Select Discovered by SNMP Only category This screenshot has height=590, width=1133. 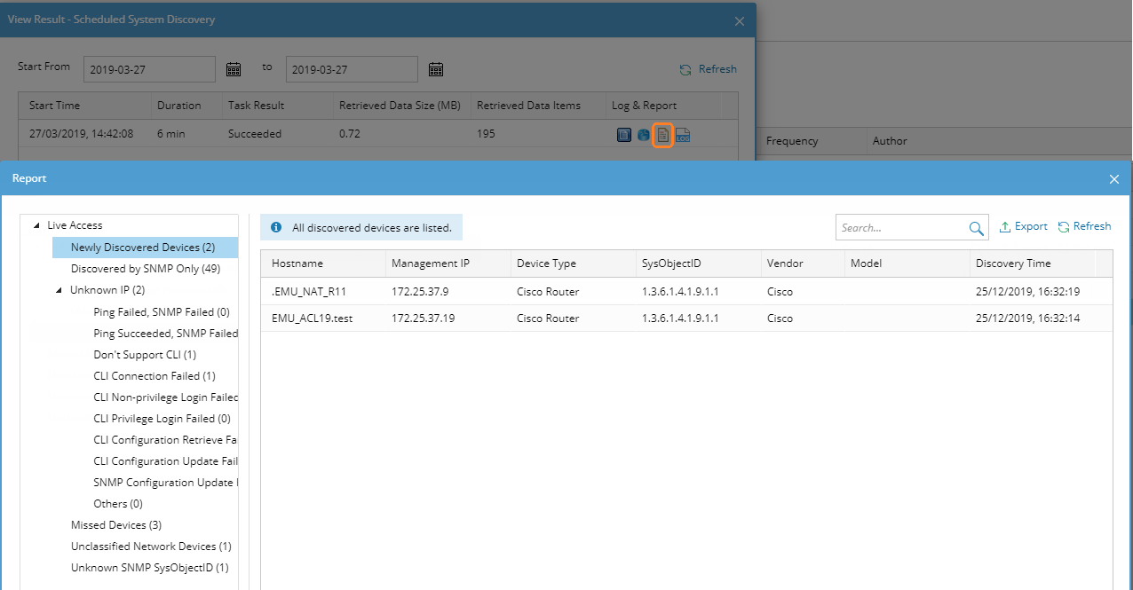pyautogui.click(x=146, y=269)
